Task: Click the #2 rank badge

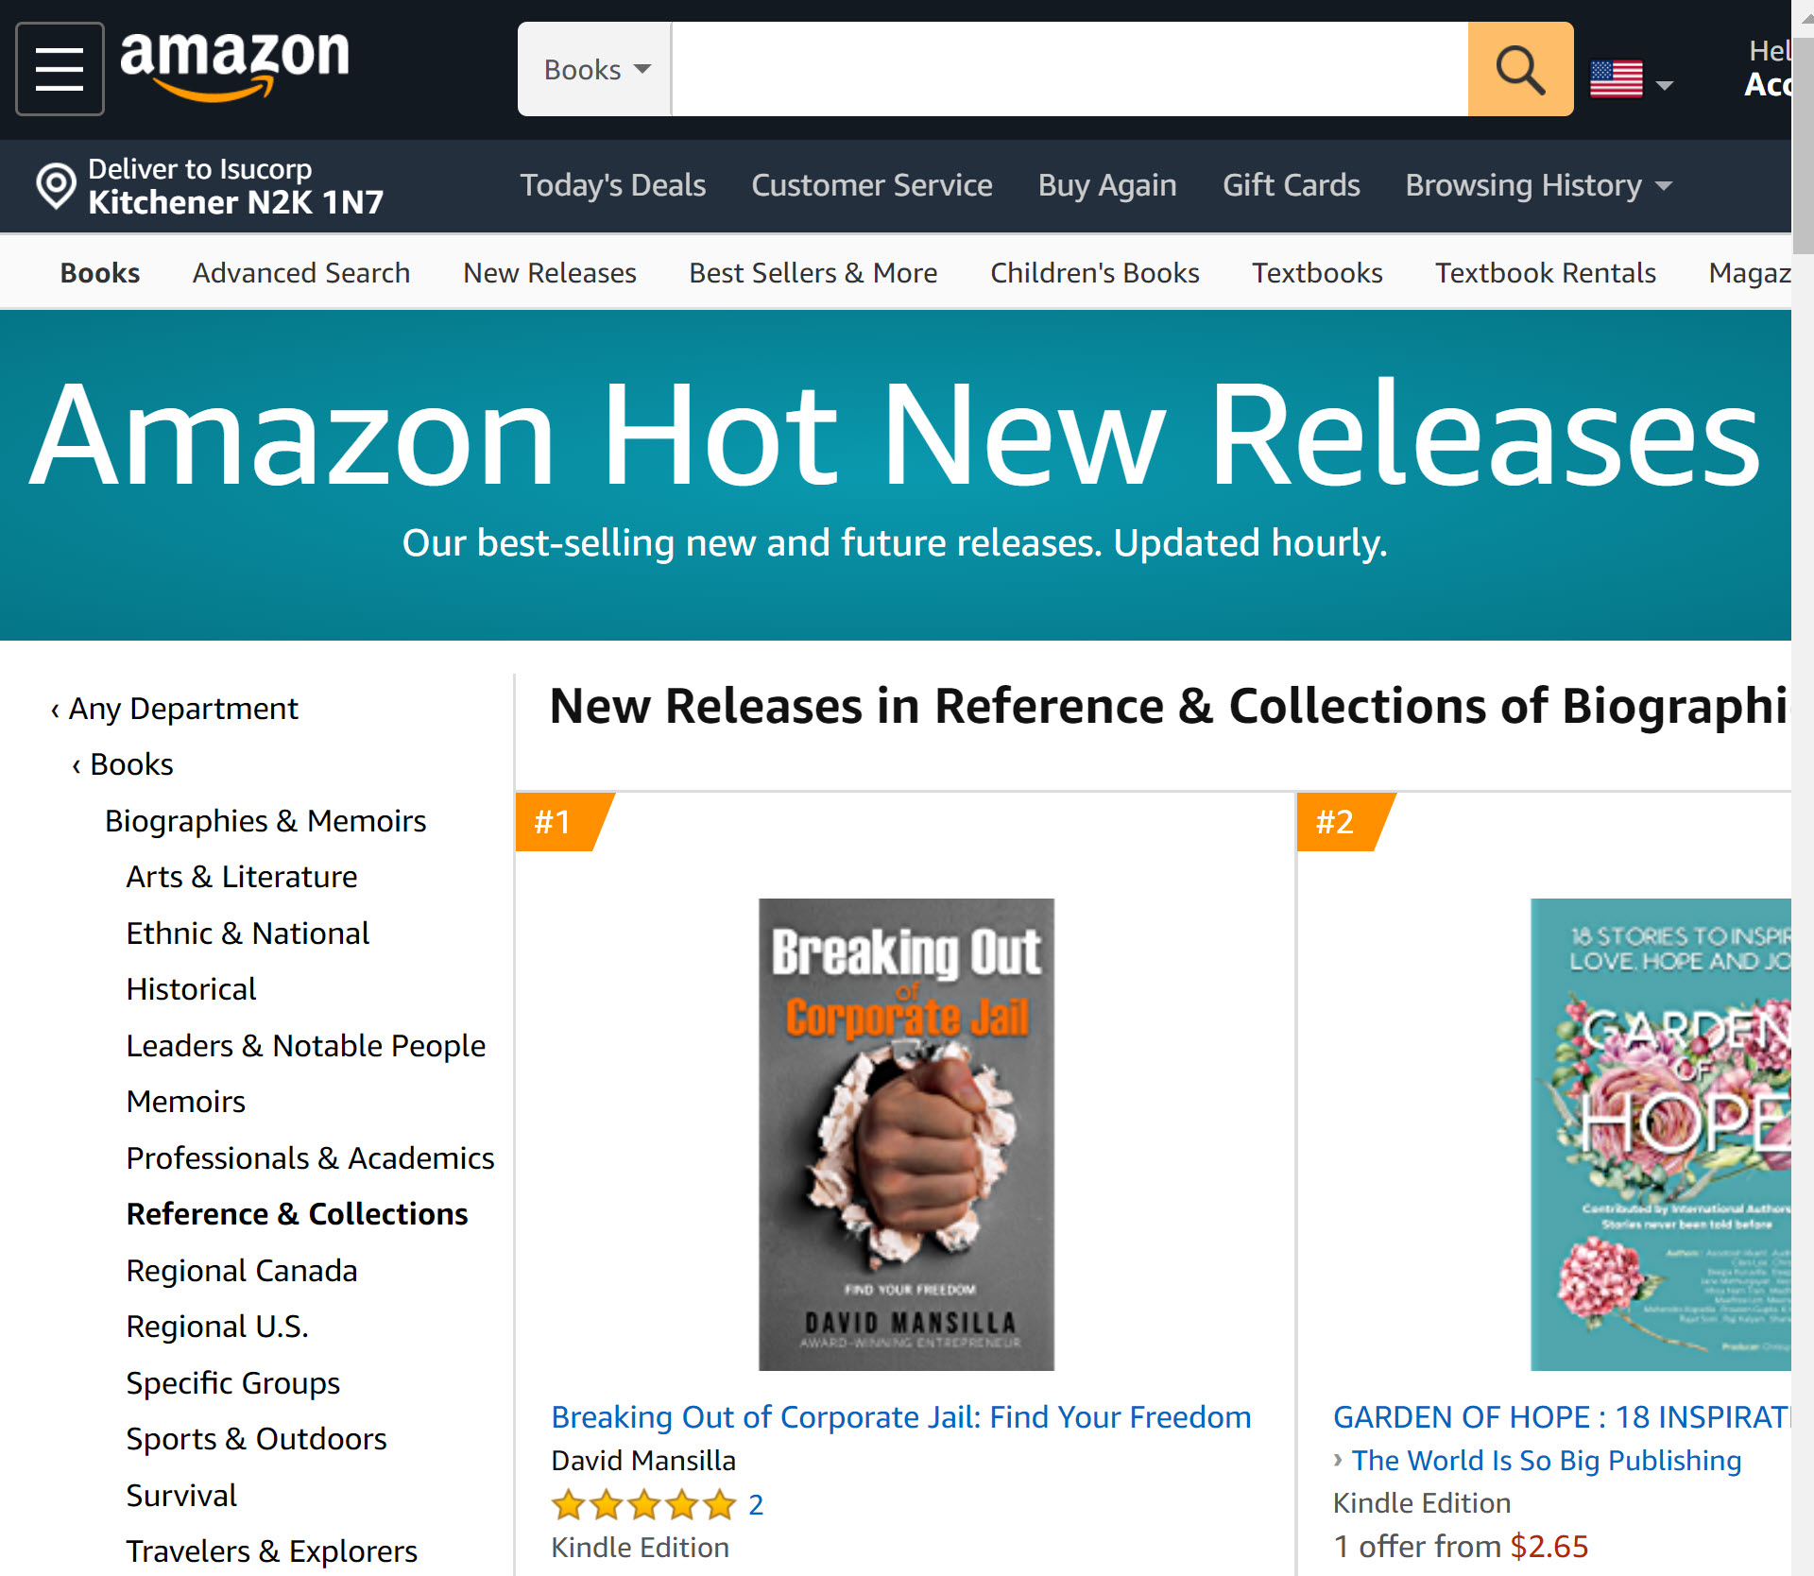Action: 1345,822
